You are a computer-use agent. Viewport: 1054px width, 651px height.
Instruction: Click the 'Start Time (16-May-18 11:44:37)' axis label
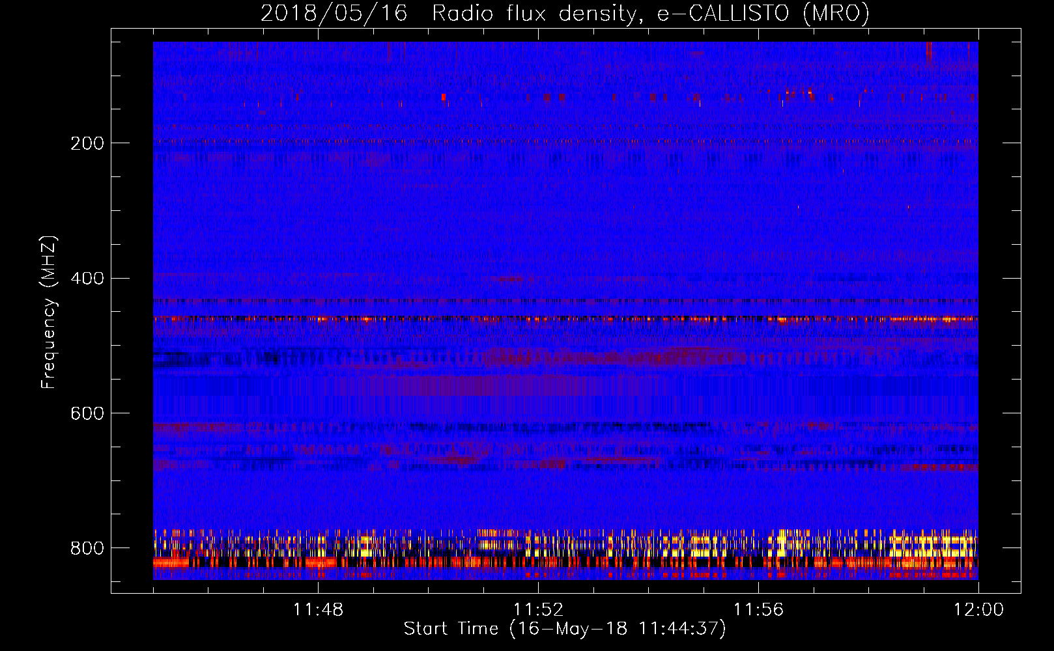coord(565,629)
